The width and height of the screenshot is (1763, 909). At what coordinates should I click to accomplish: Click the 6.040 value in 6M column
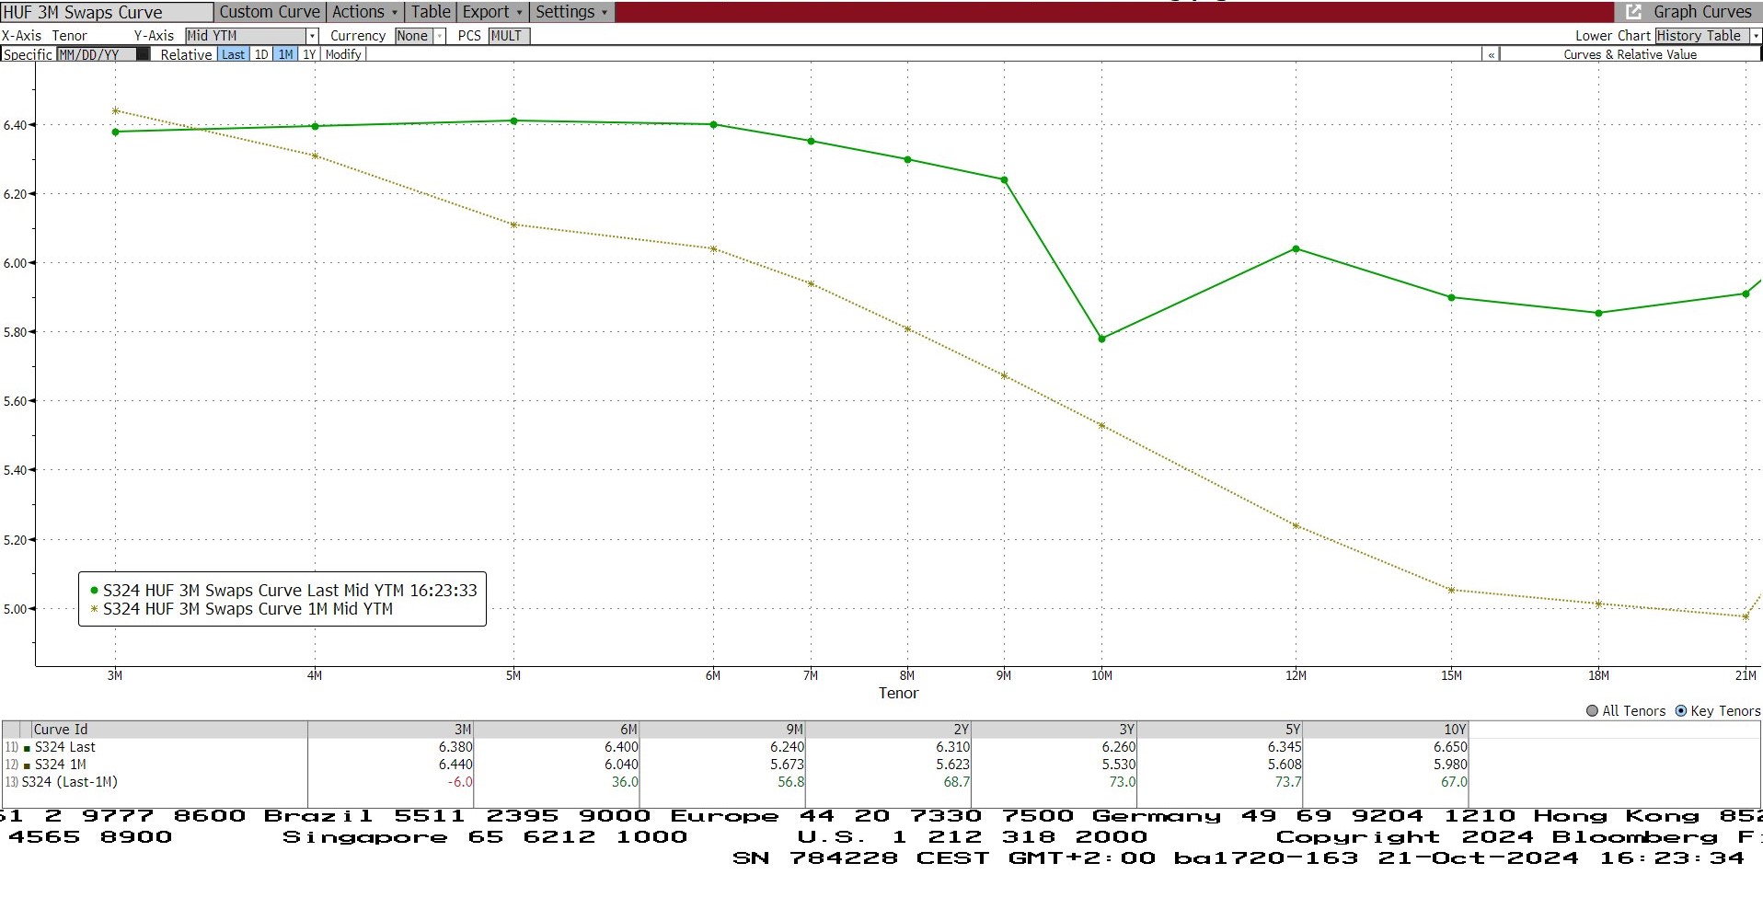(x=621, y=765)
